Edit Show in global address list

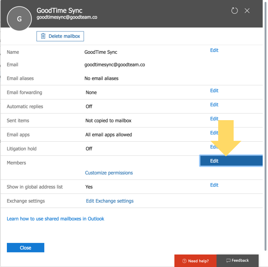(214, 185)
